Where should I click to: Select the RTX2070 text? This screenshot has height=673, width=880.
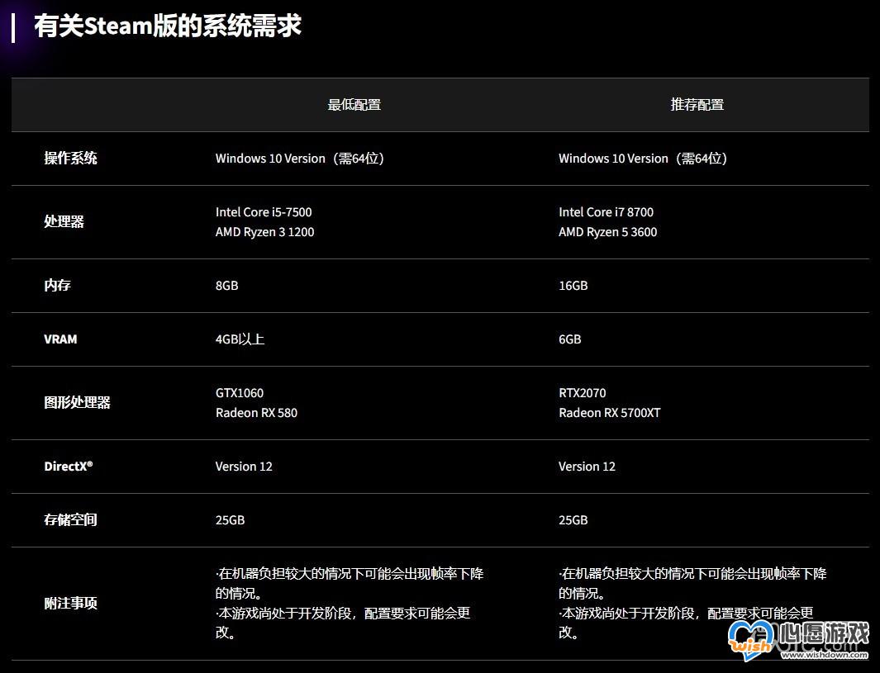(x=583, y=393)
